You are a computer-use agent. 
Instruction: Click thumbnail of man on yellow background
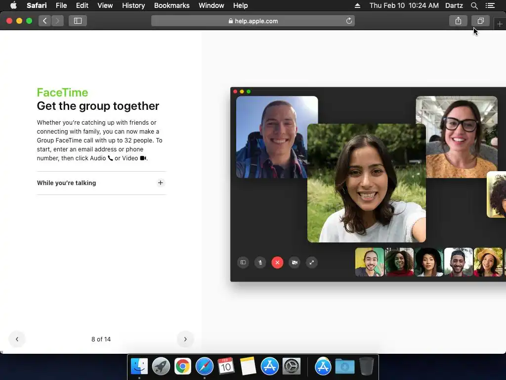tap(370, 262)
